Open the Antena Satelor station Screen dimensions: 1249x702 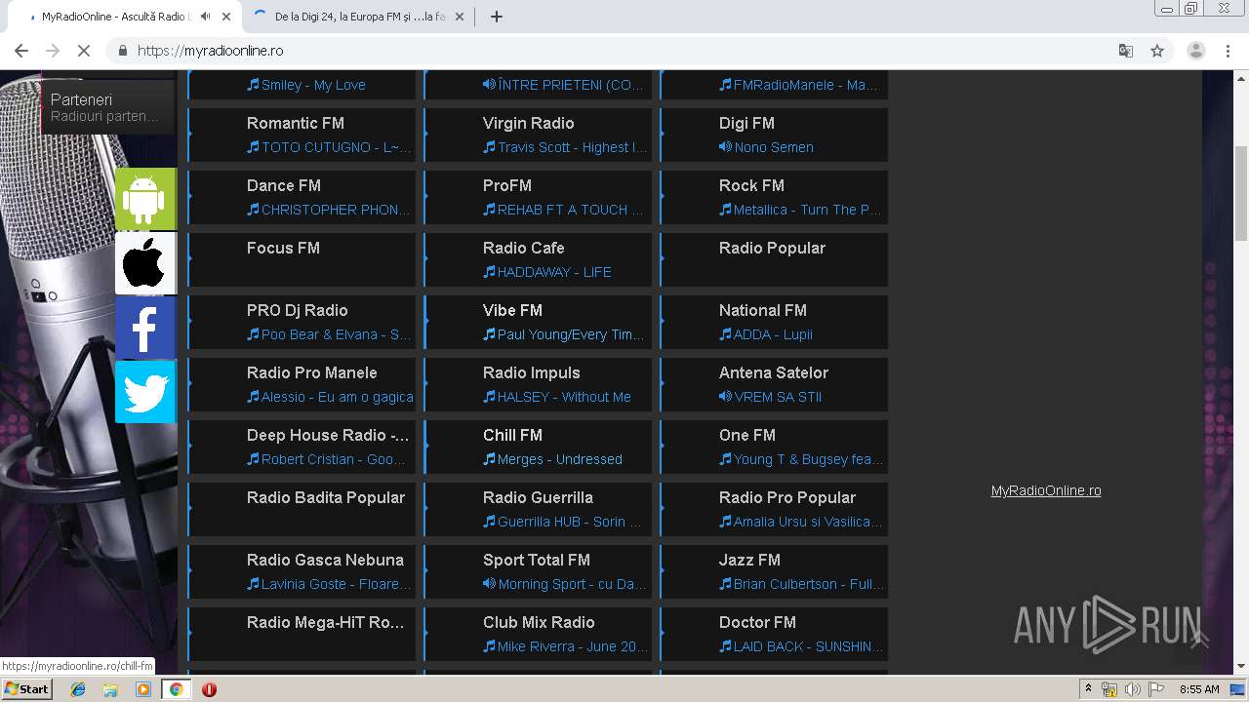pos(774,384)
